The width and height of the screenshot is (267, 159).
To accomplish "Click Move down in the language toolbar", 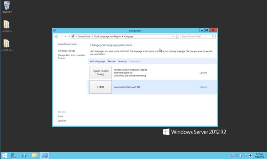I will [135, 61].
